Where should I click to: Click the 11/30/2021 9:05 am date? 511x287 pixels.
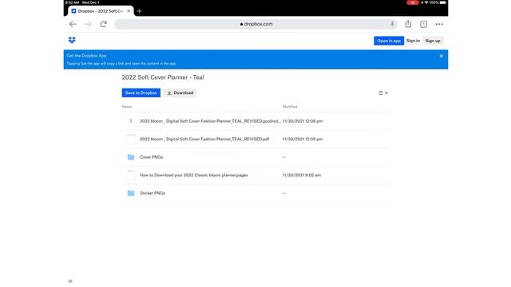[302, 175]
